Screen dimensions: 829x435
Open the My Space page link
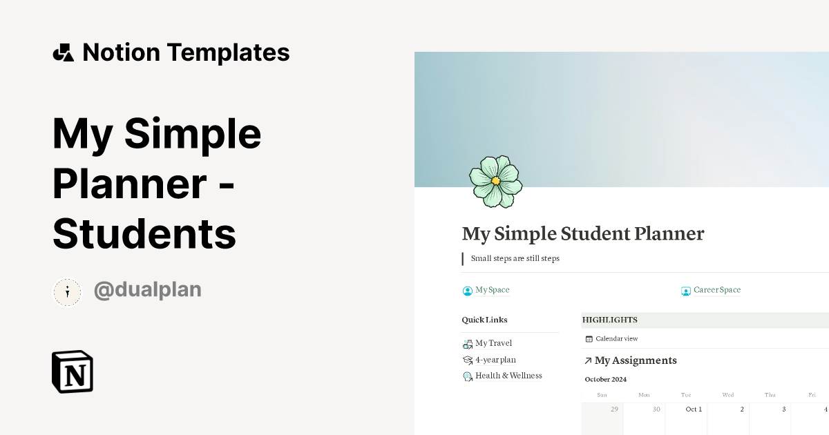coord(492,290)
